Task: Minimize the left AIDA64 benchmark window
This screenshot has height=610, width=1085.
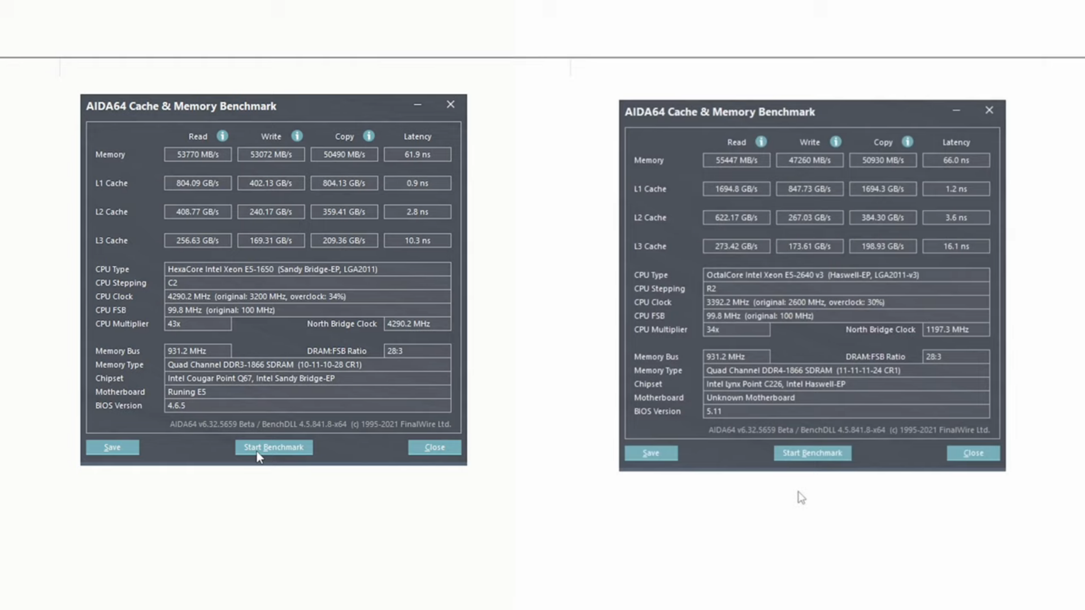Action: (x=418, y=104)
